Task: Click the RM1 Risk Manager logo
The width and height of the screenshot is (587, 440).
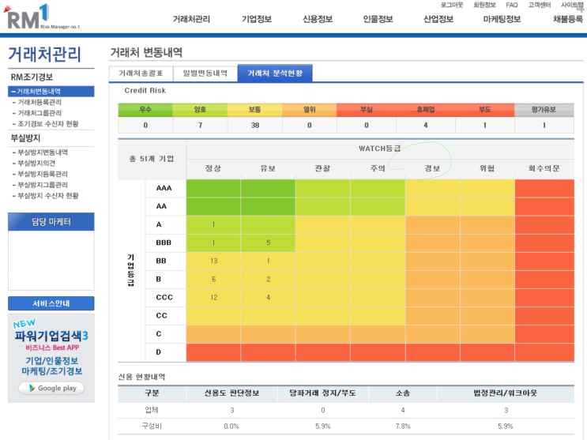Action: [42, 17]
